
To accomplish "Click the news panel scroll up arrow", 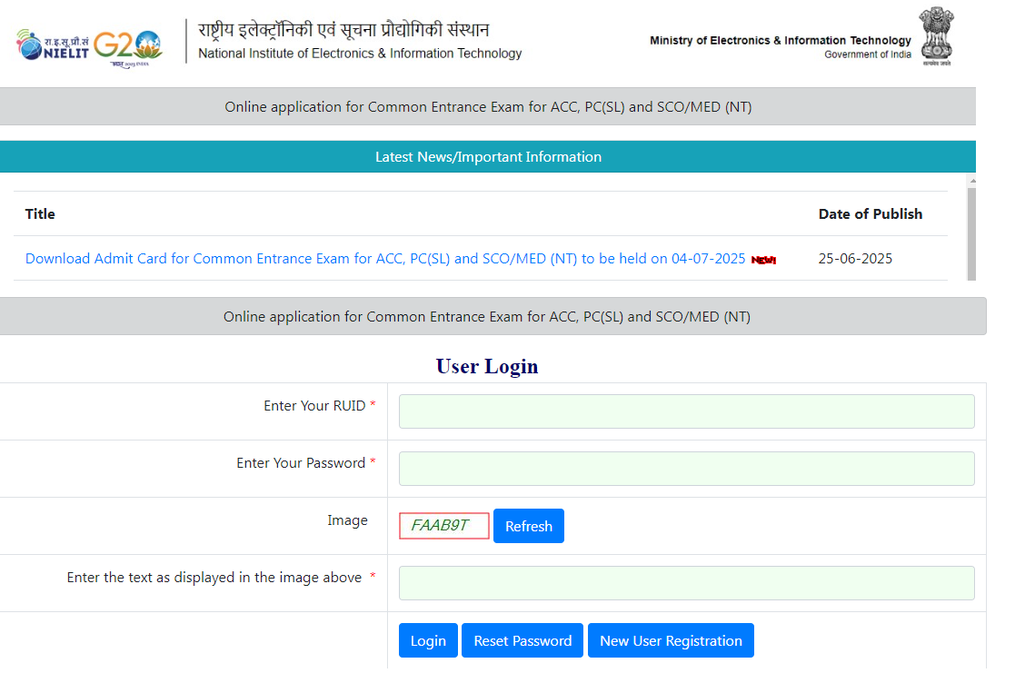I will coord(972,181).
